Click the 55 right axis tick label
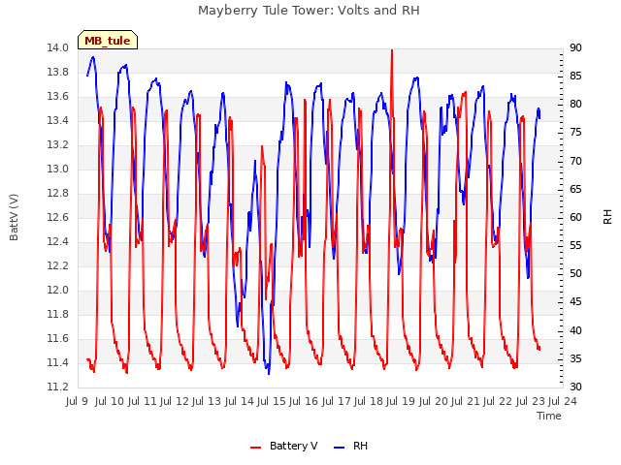The width and height of the screenshot is (621, 465). pos(575,245)
